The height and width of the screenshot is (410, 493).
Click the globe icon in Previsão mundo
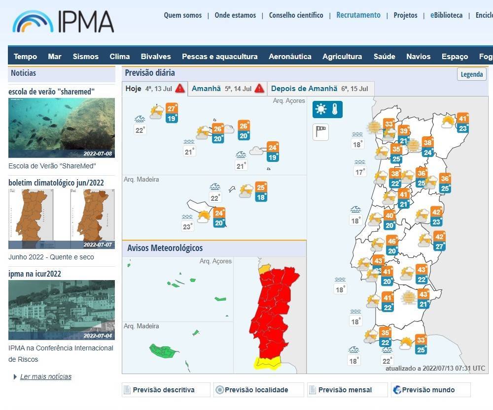pyautogui.click(x=397, y=390)
